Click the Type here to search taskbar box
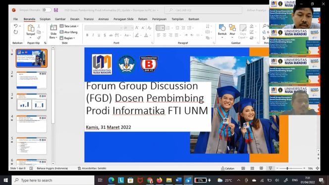 pyautogui.click(x=53, y=180)
